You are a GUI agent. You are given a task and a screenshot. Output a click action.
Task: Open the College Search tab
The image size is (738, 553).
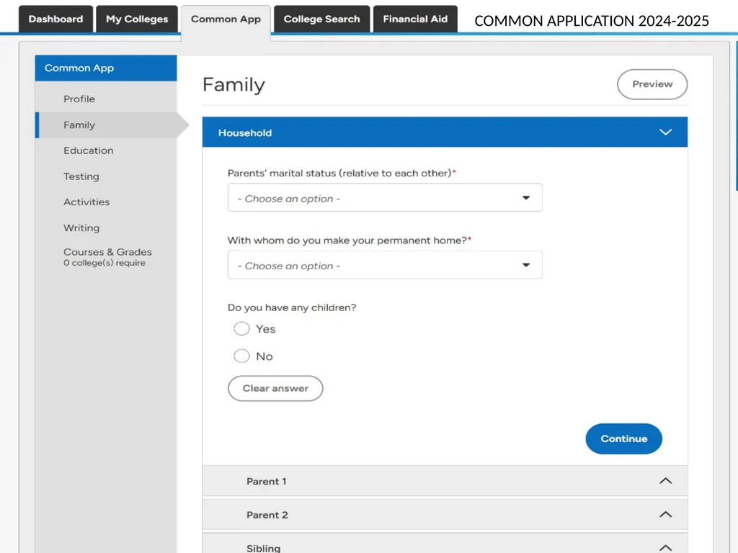pos(322,19)
